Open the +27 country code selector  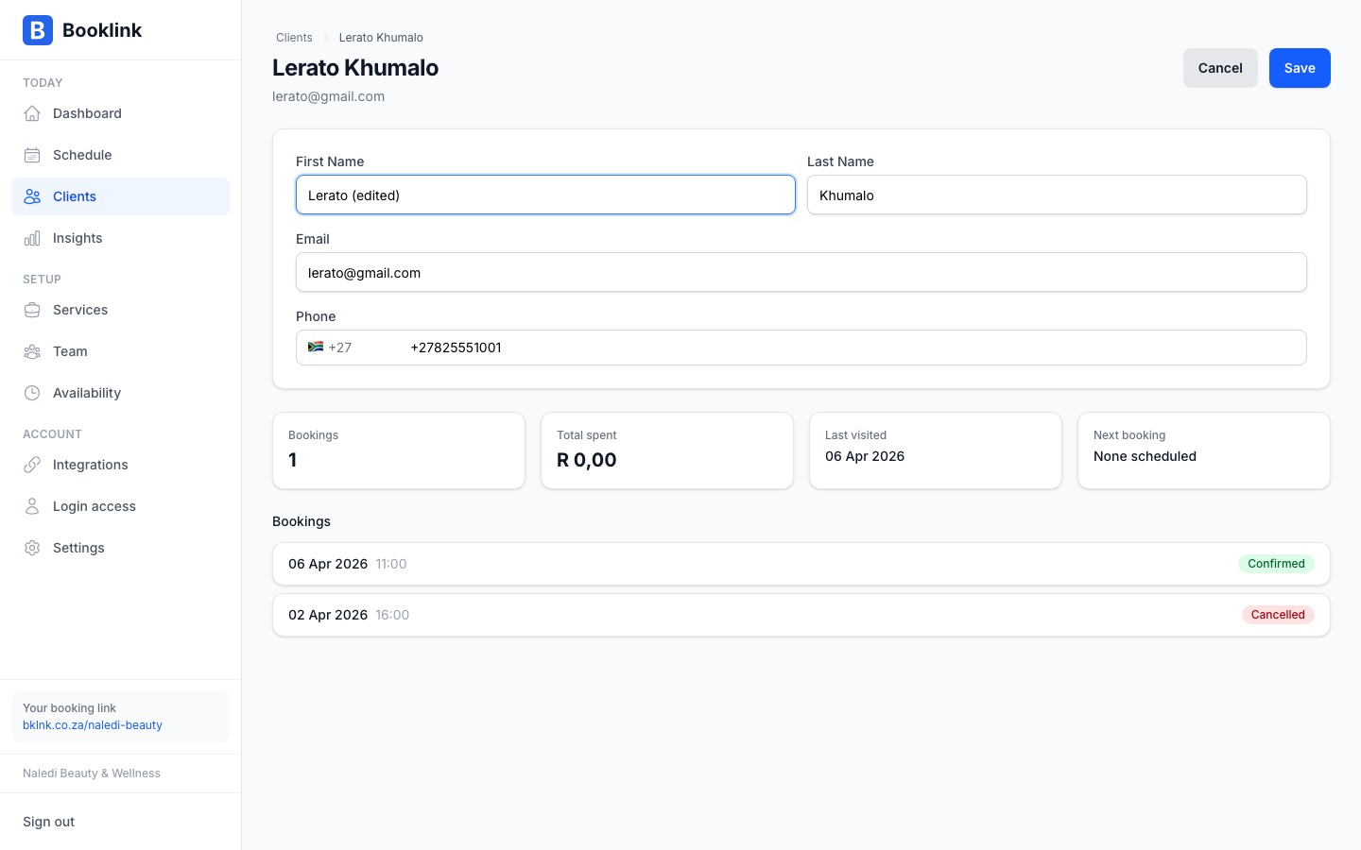tap(350, 348)
